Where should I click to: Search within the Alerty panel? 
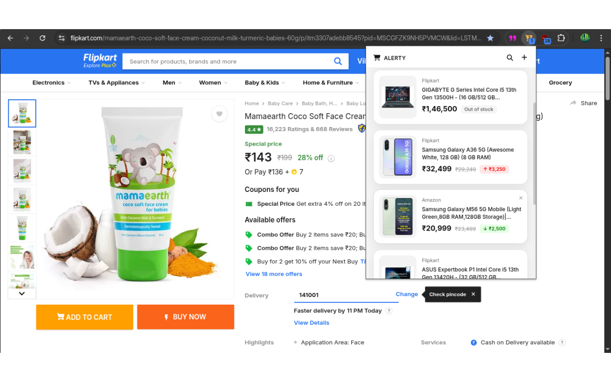510,58
